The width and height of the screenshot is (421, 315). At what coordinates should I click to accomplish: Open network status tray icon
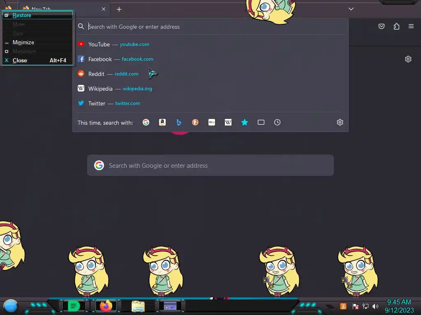point(365,306)
